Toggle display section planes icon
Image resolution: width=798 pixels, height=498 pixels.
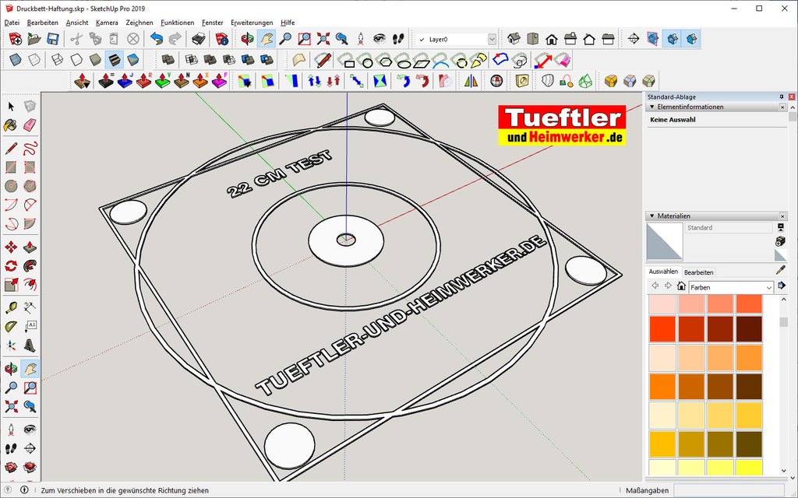(x=653, y=39)
